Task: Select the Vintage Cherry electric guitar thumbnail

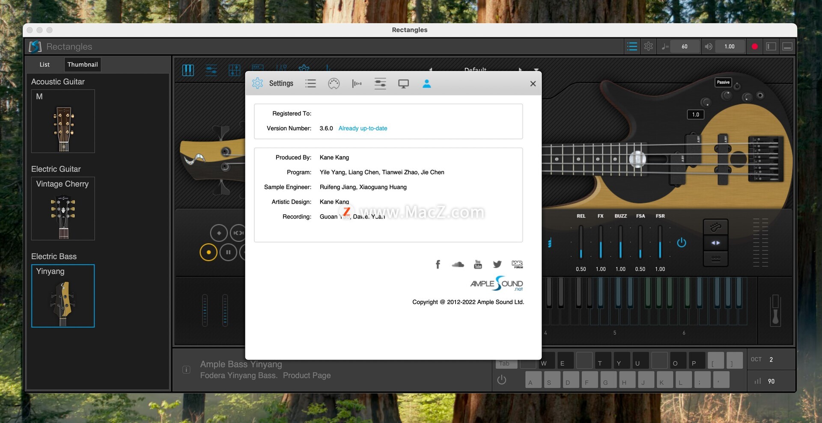Action: point(63,209)
